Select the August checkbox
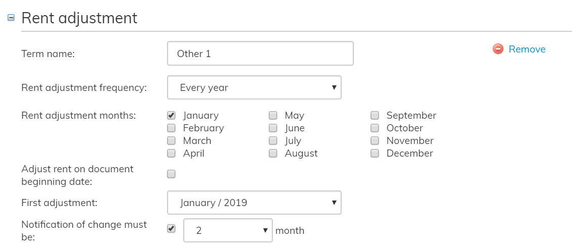Viewport: 572px width, 249px height. [x=273, y=153]
